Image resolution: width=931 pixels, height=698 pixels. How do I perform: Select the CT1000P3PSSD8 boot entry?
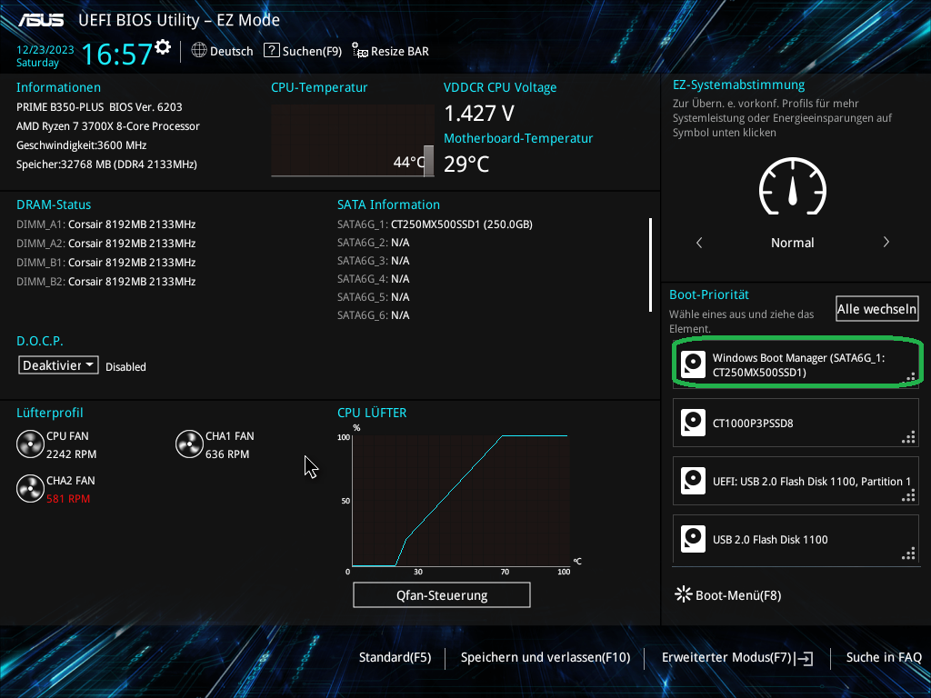(796, 423)
